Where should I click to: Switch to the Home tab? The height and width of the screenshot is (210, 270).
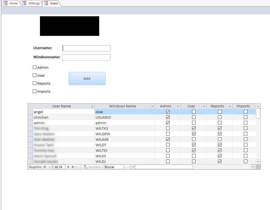pos(11,3)
